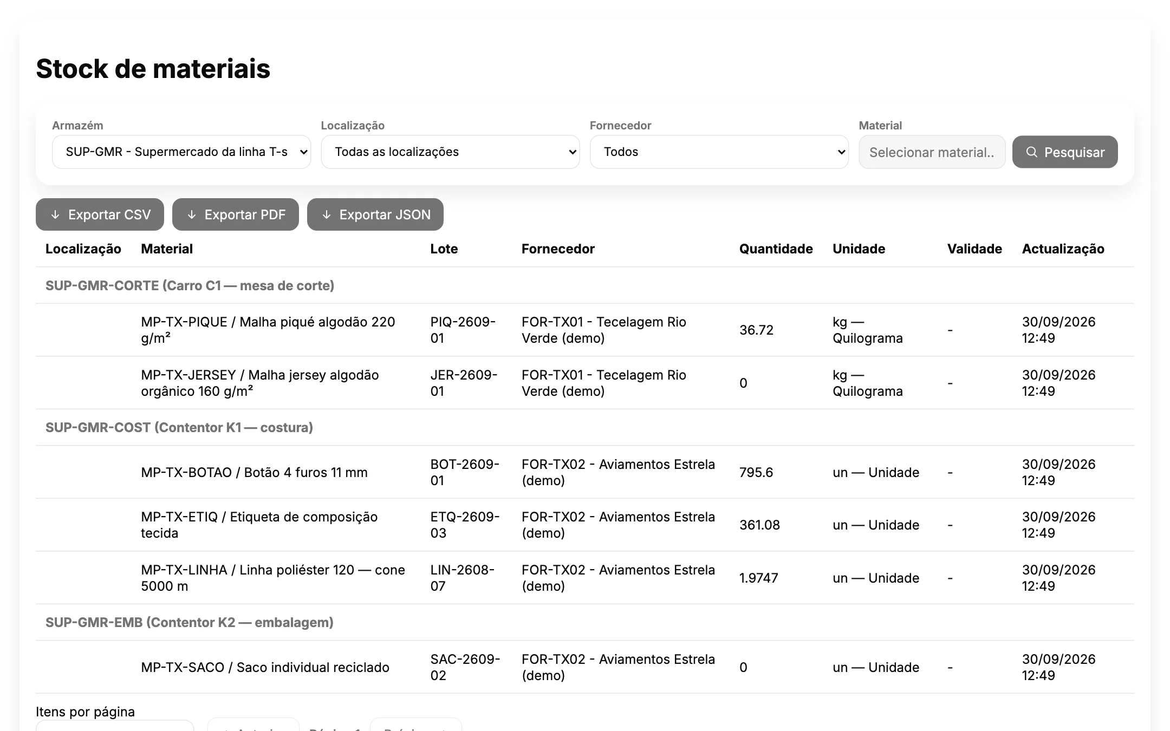This screenshot has width=1170, height=731.
Task: Click the Actualização column header
Action: click(1063, 249)
